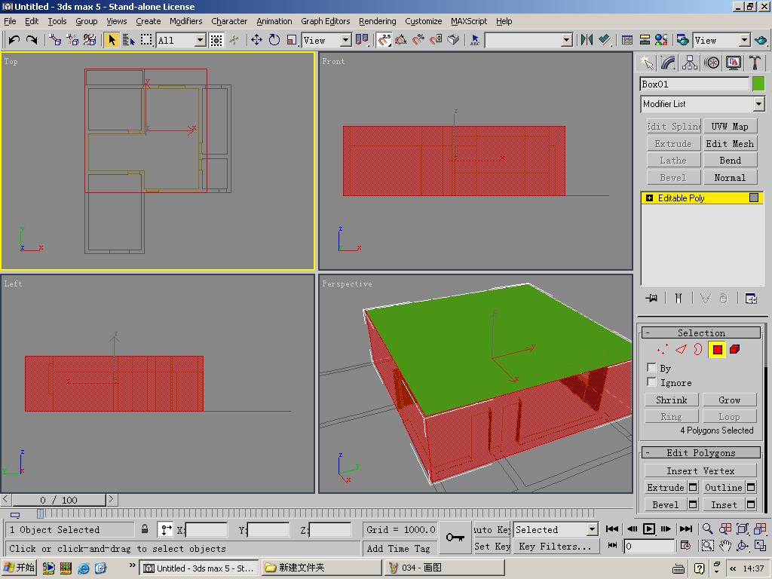Image resolution: width=772 pixels, height=579 pixels.
Task: Open the Character menu
Action: pyautogui.click(x=229, y=21)
